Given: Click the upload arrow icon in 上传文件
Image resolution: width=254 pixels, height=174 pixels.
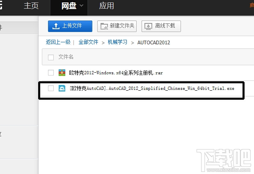Looking at the screenshot, I should [x=56, y=26].
